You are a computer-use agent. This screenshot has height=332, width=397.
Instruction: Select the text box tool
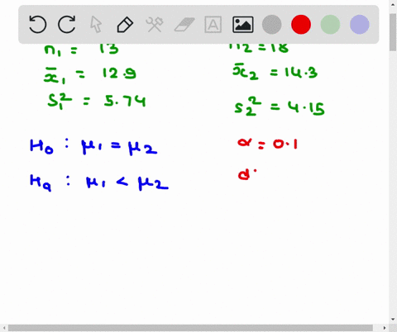pos(213,25)
